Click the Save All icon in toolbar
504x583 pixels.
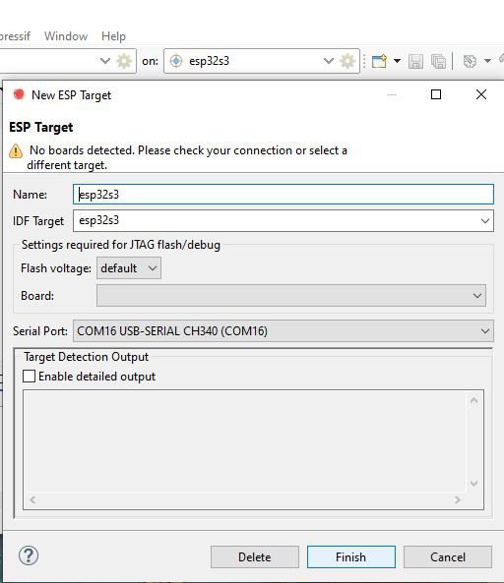pyautogui.click(x=438, y=61)
